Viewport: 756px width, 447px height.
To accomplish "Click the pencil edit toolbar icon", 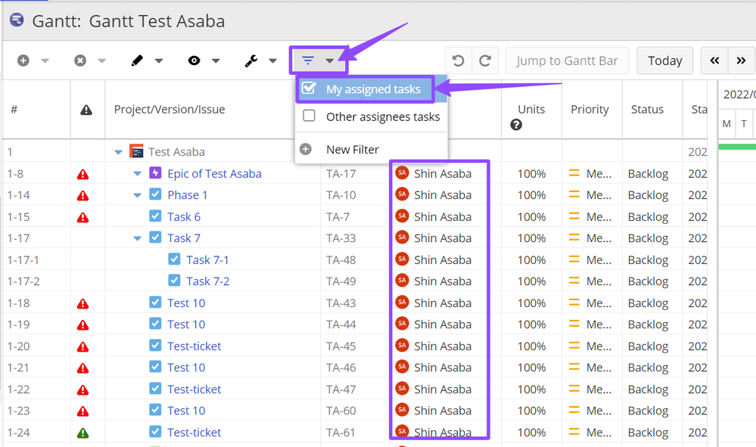I will click(x=137, y=61).
